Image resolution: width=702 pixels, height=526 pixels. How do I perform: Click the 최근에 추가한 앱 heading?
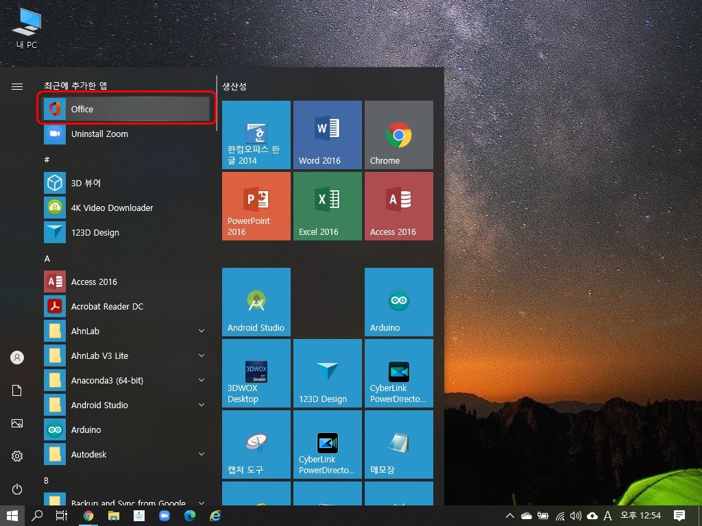click(x=75, y=86)
